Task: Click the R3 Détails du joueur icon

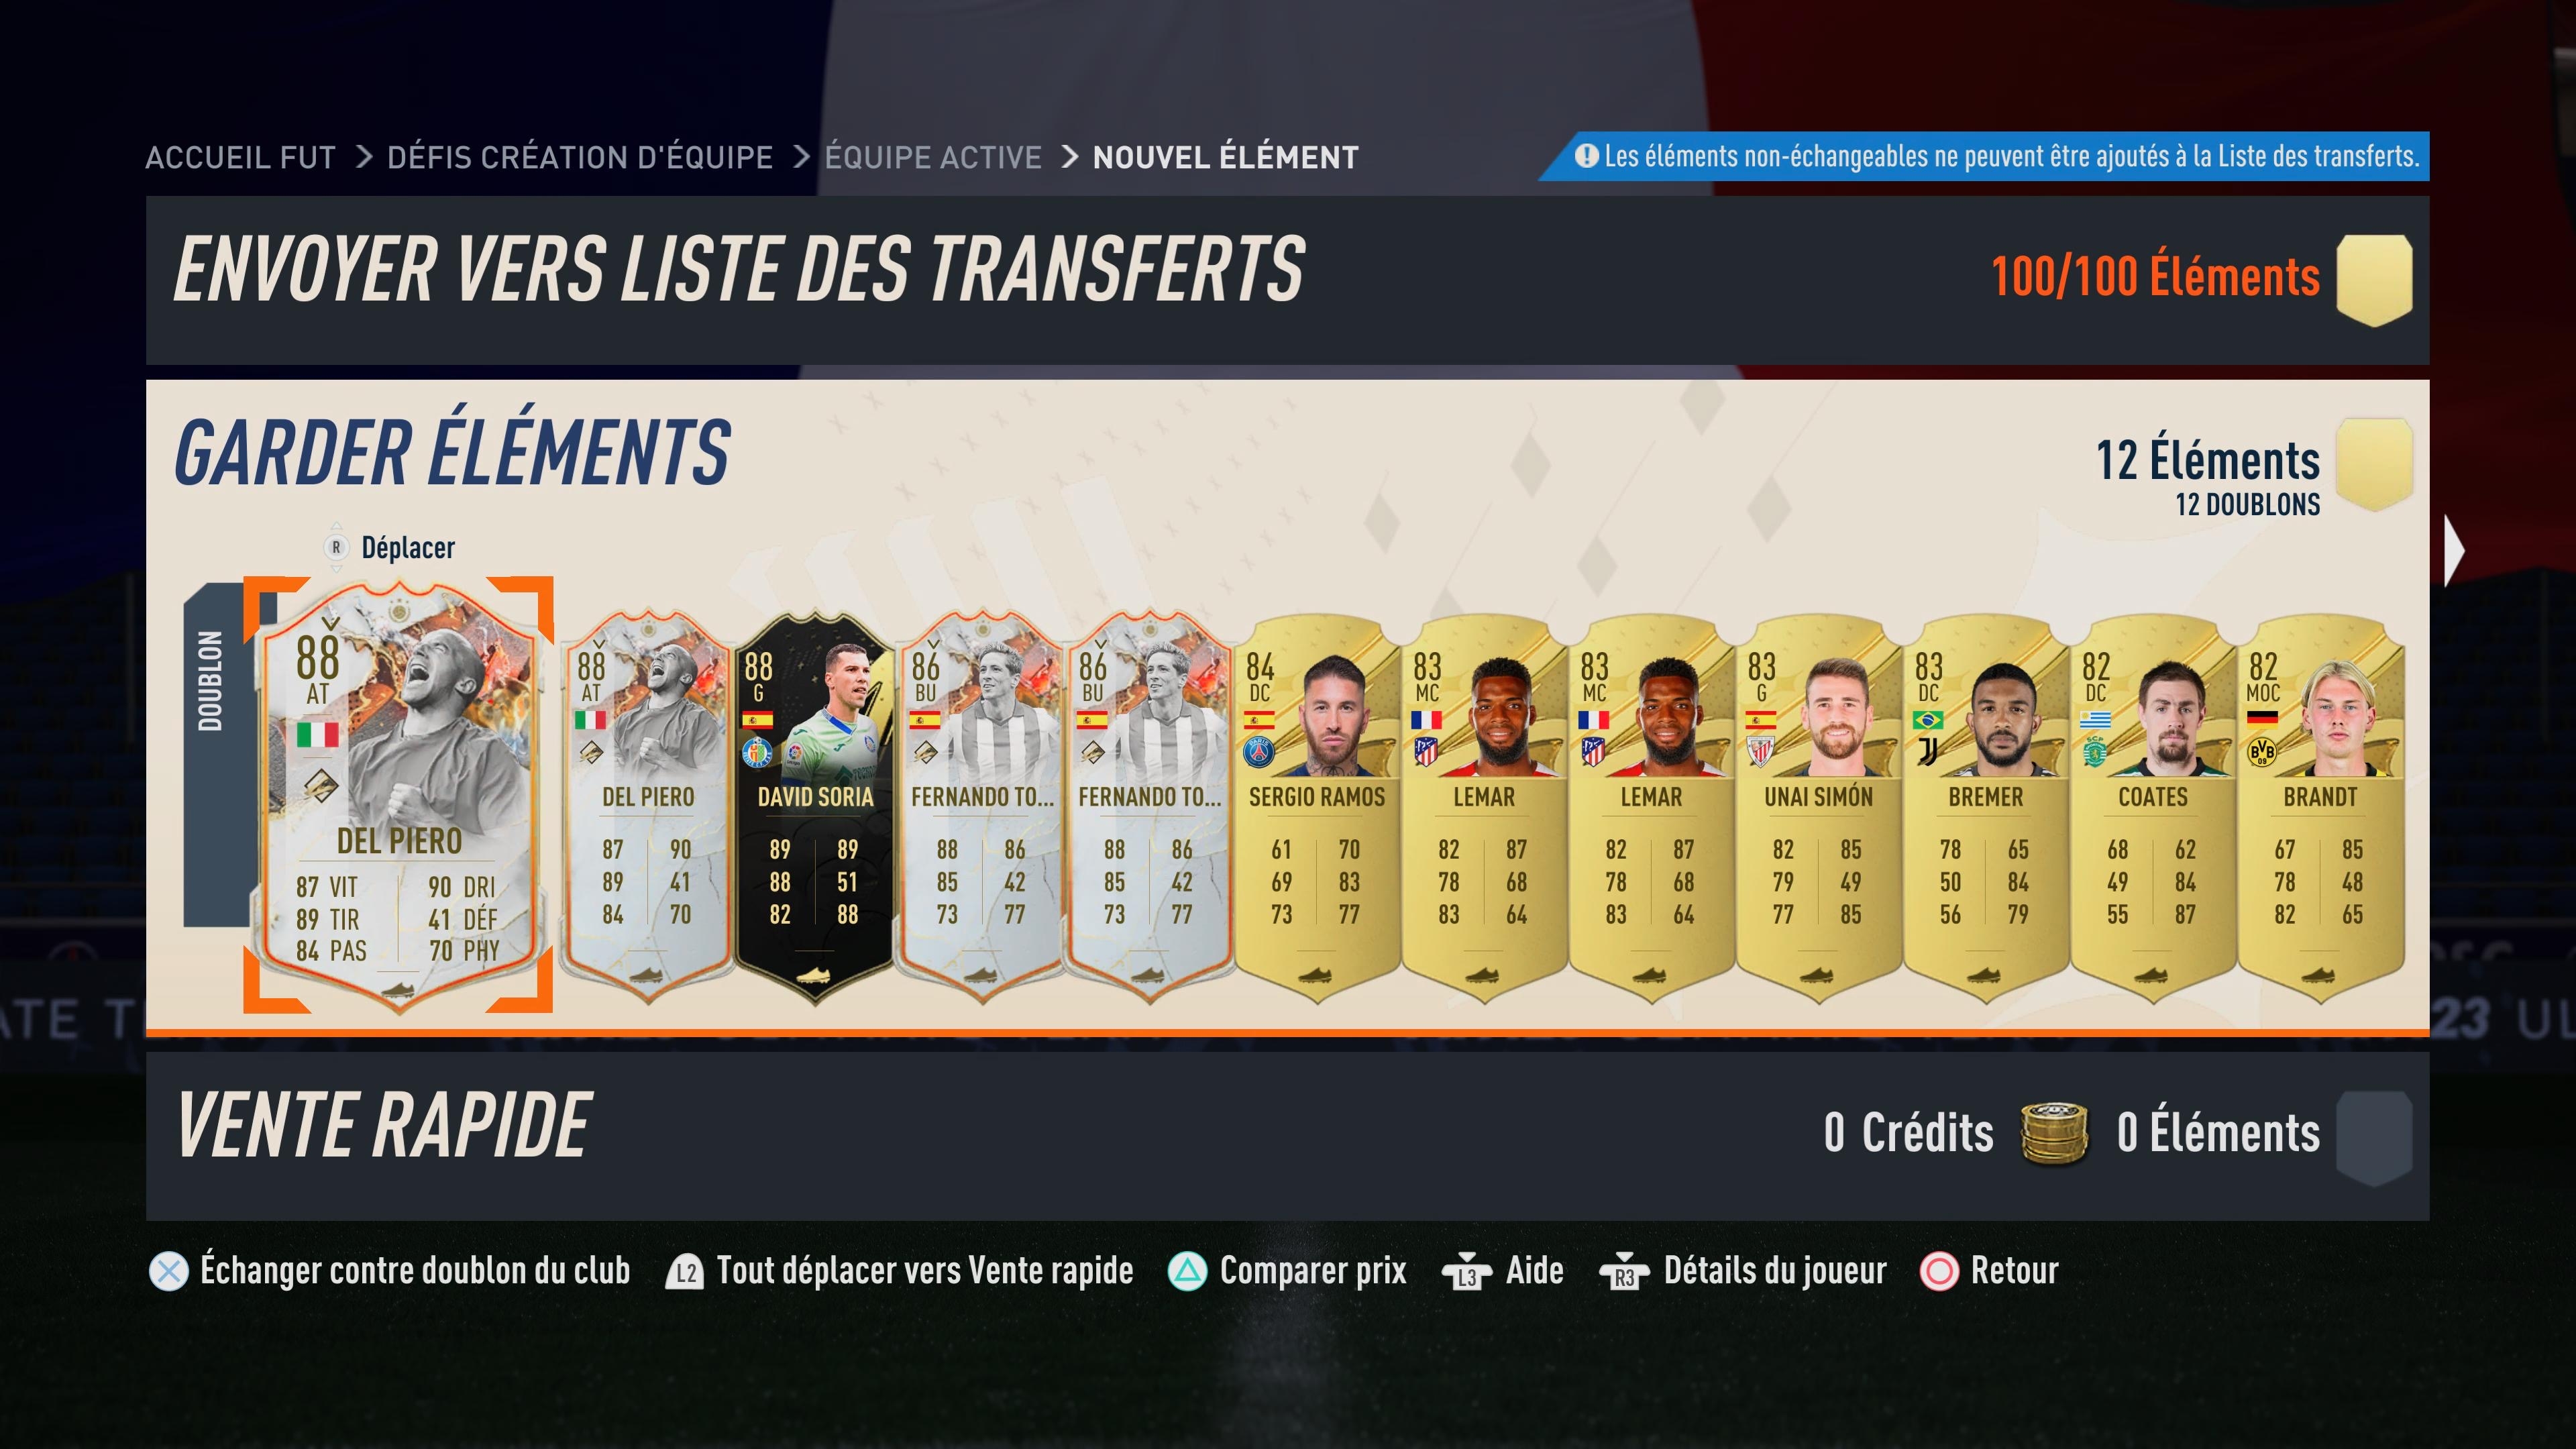Action: [x=1624, y=1272]
